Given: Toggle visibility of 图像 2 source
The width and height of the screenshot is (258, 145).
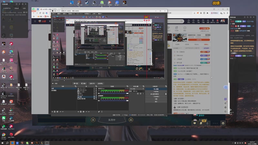Looking at the screenshot, I should [94, 93].
